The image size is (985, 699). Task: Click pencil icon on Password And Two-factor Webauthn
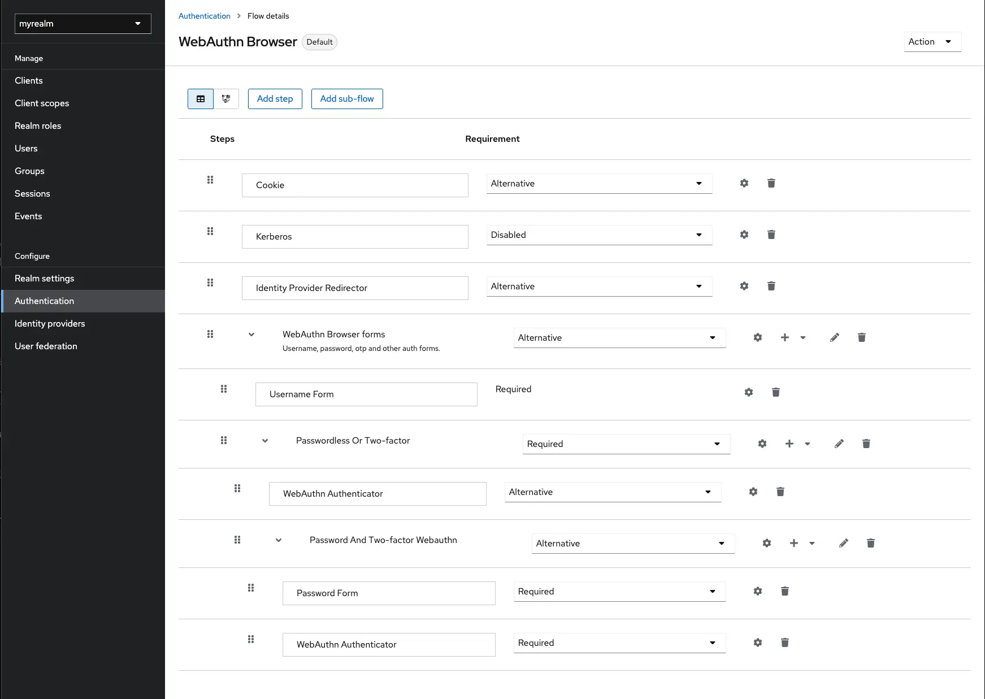[x=844, y=543]
